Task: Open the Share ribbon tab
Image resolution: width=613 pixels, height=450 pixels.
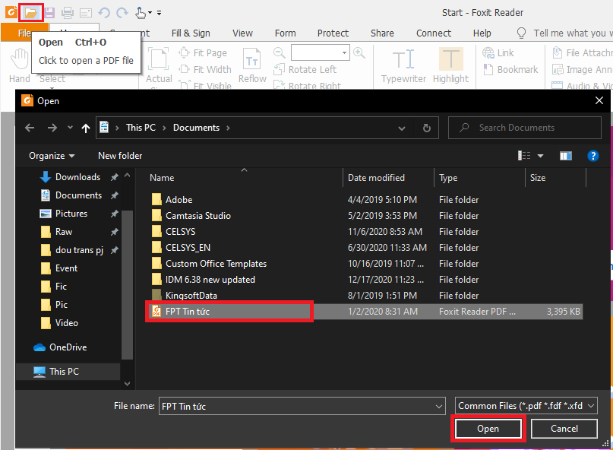Action: [382, 33]
